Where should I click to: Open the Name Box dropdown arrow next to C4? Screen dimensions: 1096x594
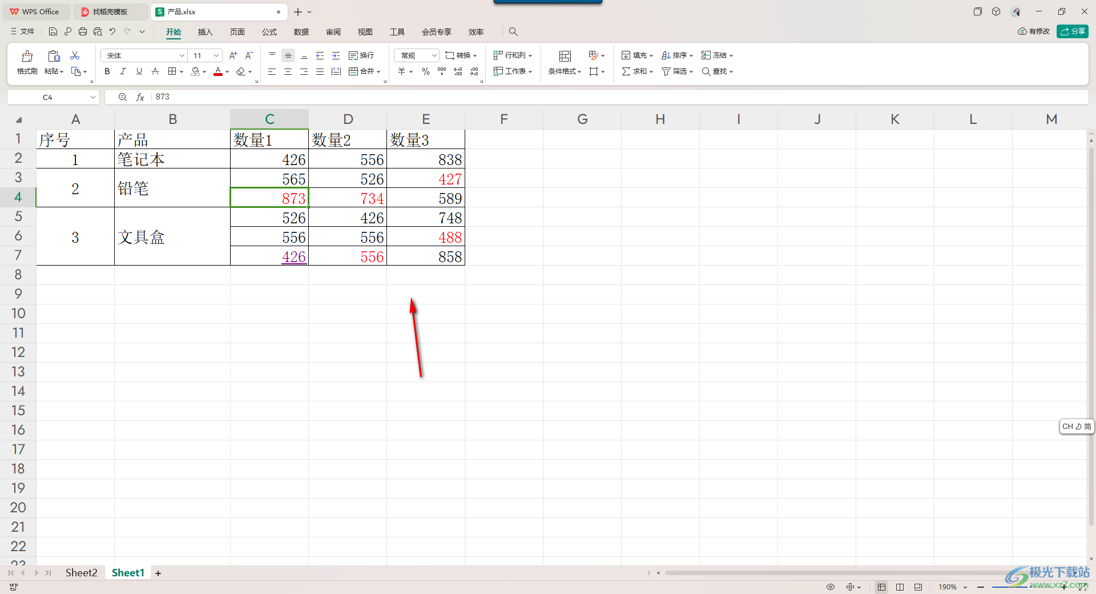tap(93, 97)
